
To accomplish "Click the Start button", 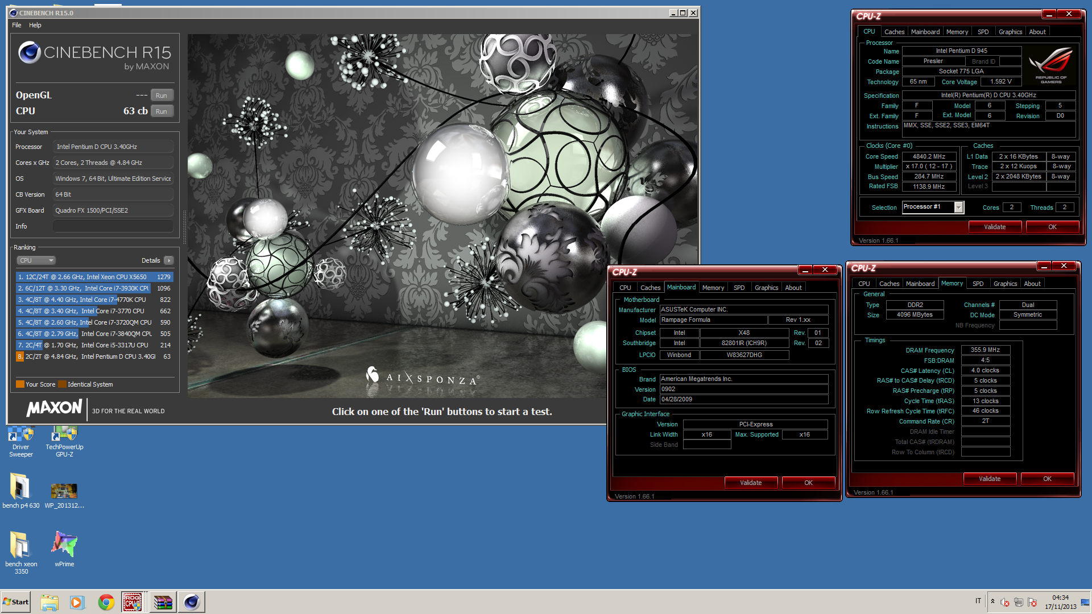I will pos(16,602).
